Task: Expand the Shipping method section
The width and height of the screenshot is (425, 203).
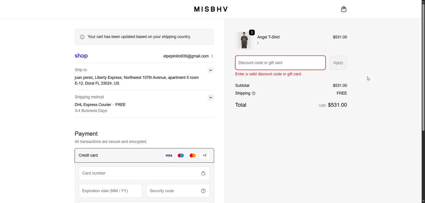Action: click(211, 98)
